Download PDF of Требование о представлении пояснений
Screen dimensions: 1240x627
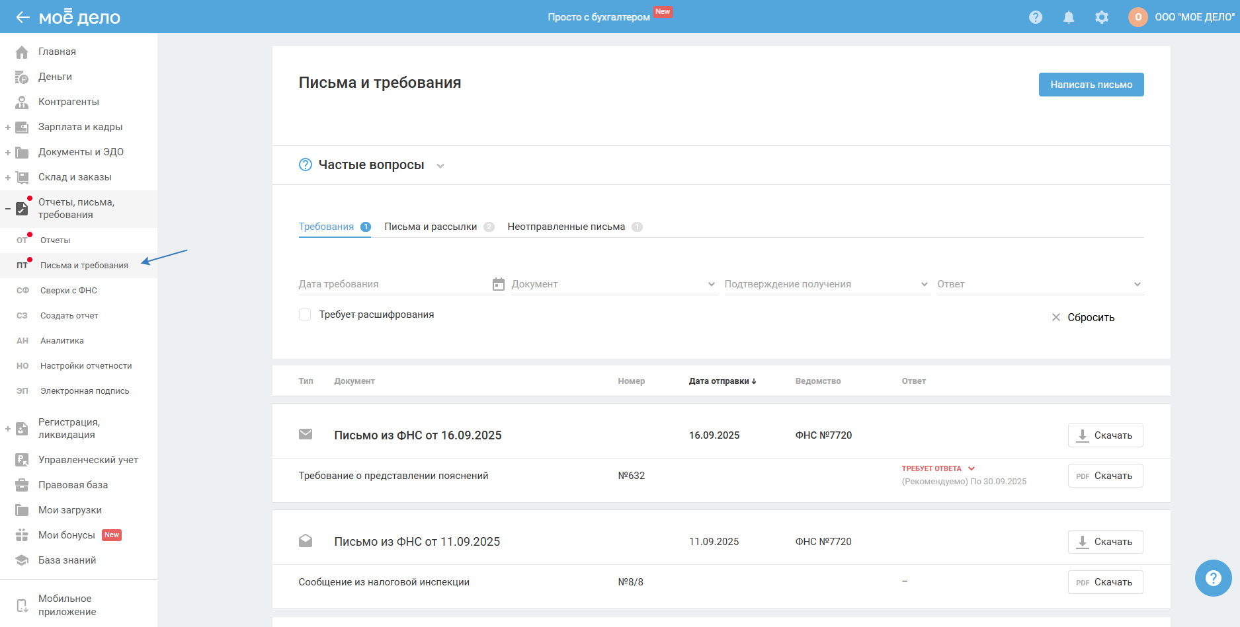1105,476
